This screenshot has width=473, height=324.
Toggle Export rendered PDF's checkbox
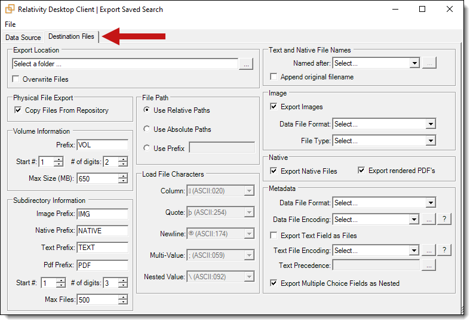[361, 171]
